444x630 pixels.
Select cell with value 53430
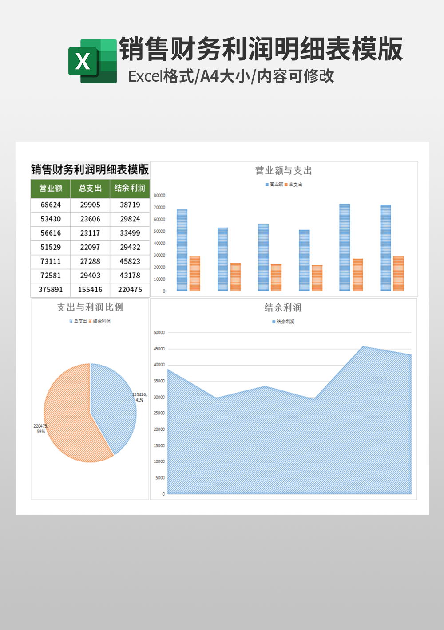pos(51,219)
